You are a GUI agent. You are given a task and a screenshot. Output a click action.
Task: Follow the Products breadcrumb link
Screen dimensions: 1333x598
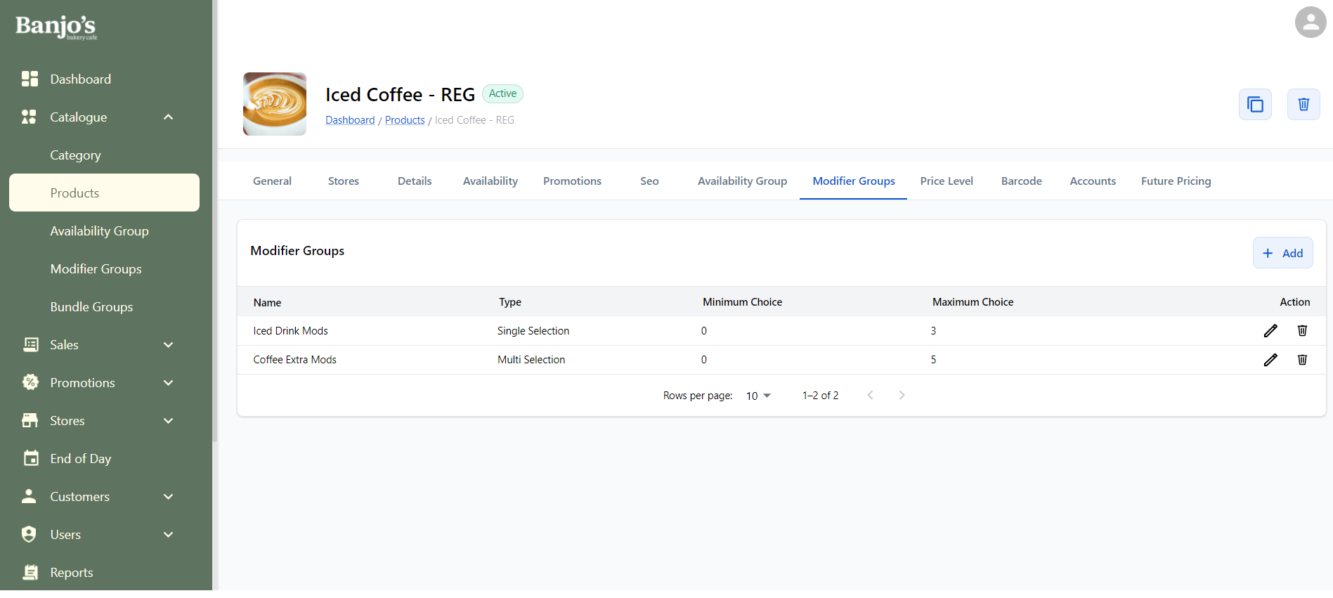405,120
